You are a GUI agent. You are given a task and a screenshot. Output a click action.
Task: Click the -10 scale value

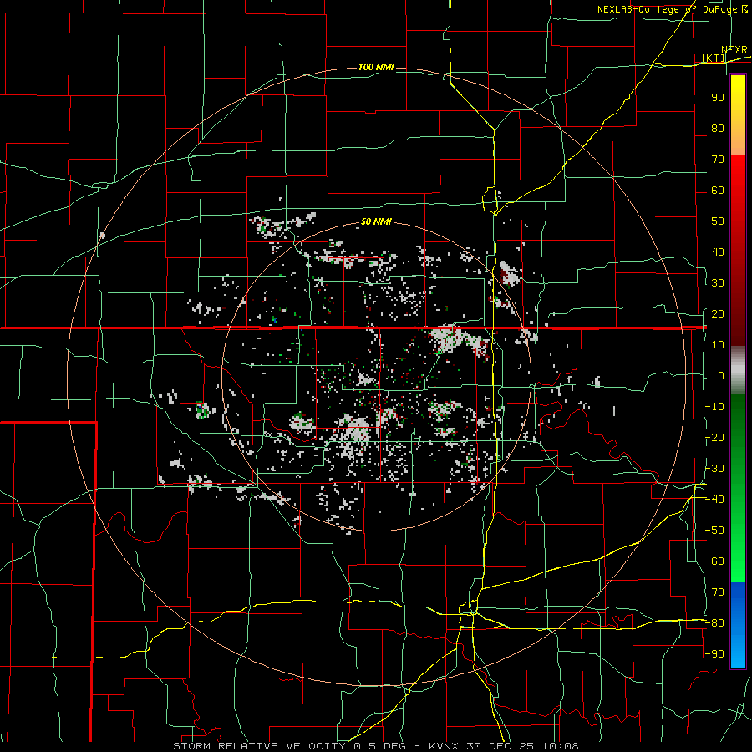click(714, 407)
